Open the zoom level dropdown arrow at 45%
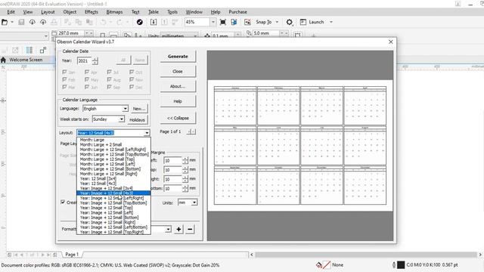Screen dimensions: 484x272 coord(213,22)
